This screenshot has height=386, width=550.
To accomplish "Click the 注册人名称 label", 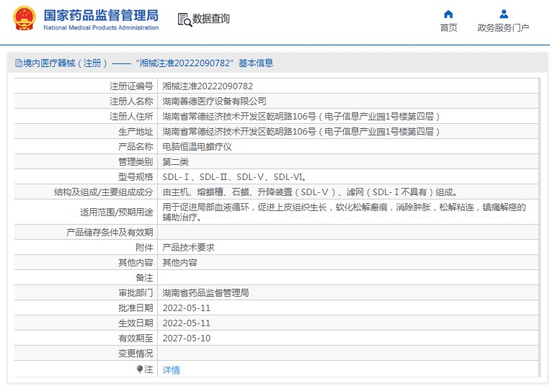I will click(x=131, y=102).
